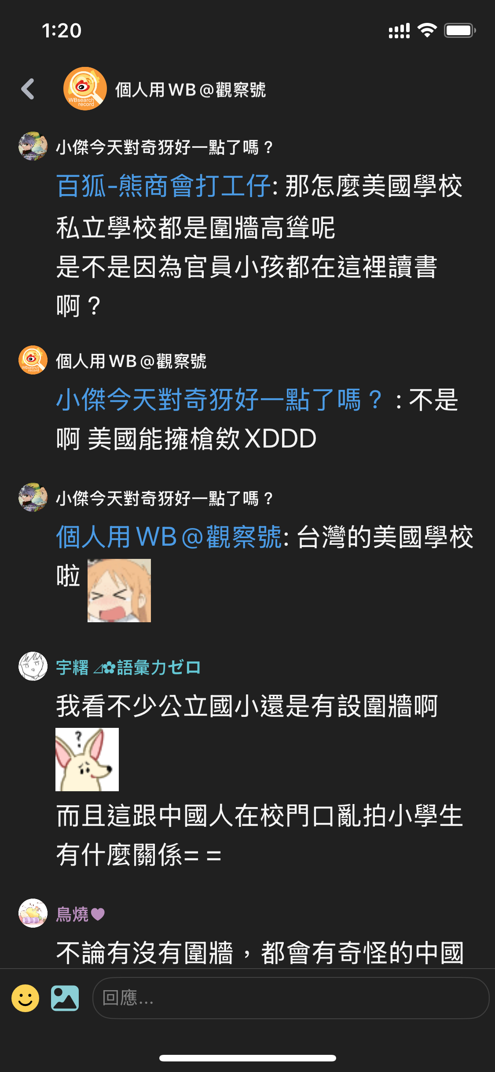
Task: Tap header title 個人用WB@觀察號
Action: click(191, 90)
